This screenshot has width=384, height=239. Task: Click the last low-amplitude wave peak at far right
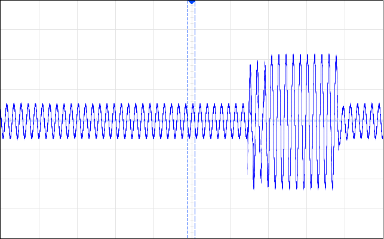click(x=379, y=105)
